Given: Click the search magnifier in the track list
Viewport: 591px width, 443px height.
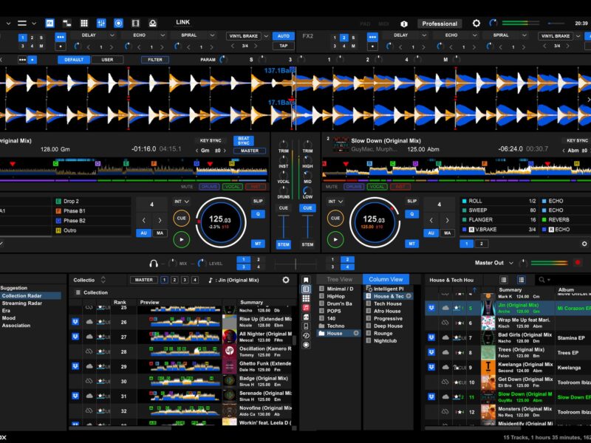Looking at the screenshot, I should [x=542, y=280].
